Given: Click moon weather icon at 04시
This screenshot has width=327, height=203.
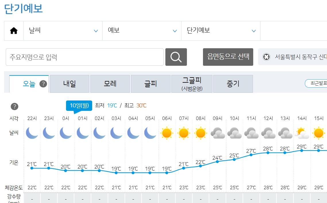Looking at the screenshot, I should 133,133.
